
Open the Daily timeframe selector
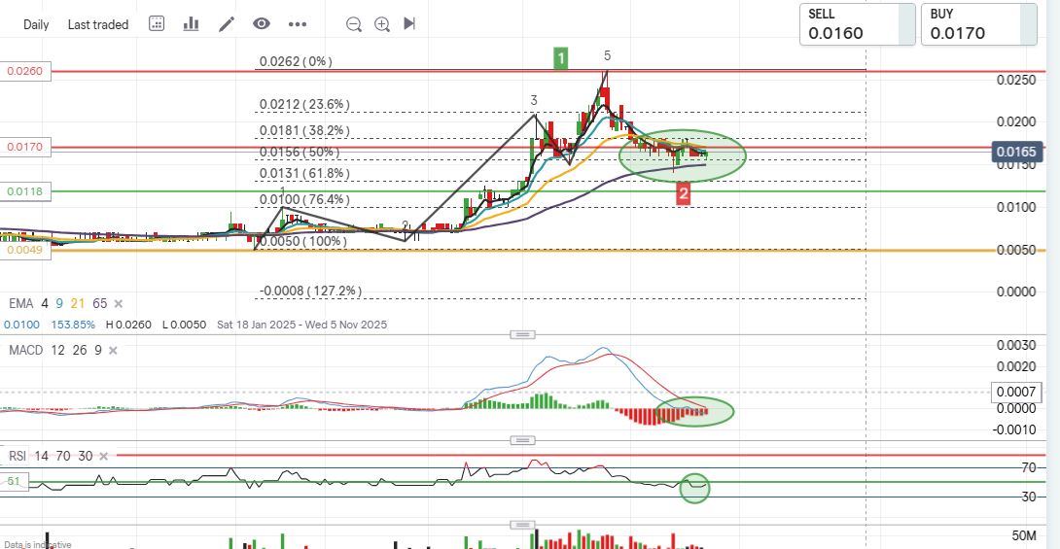36,24
